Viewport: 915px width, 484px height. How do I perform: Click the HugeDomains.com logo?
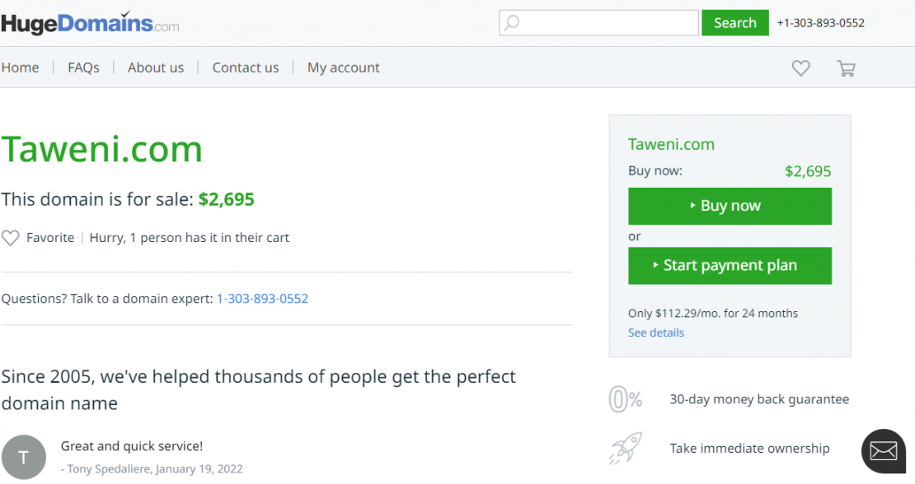pyautogui.click(x=90, y=22)
